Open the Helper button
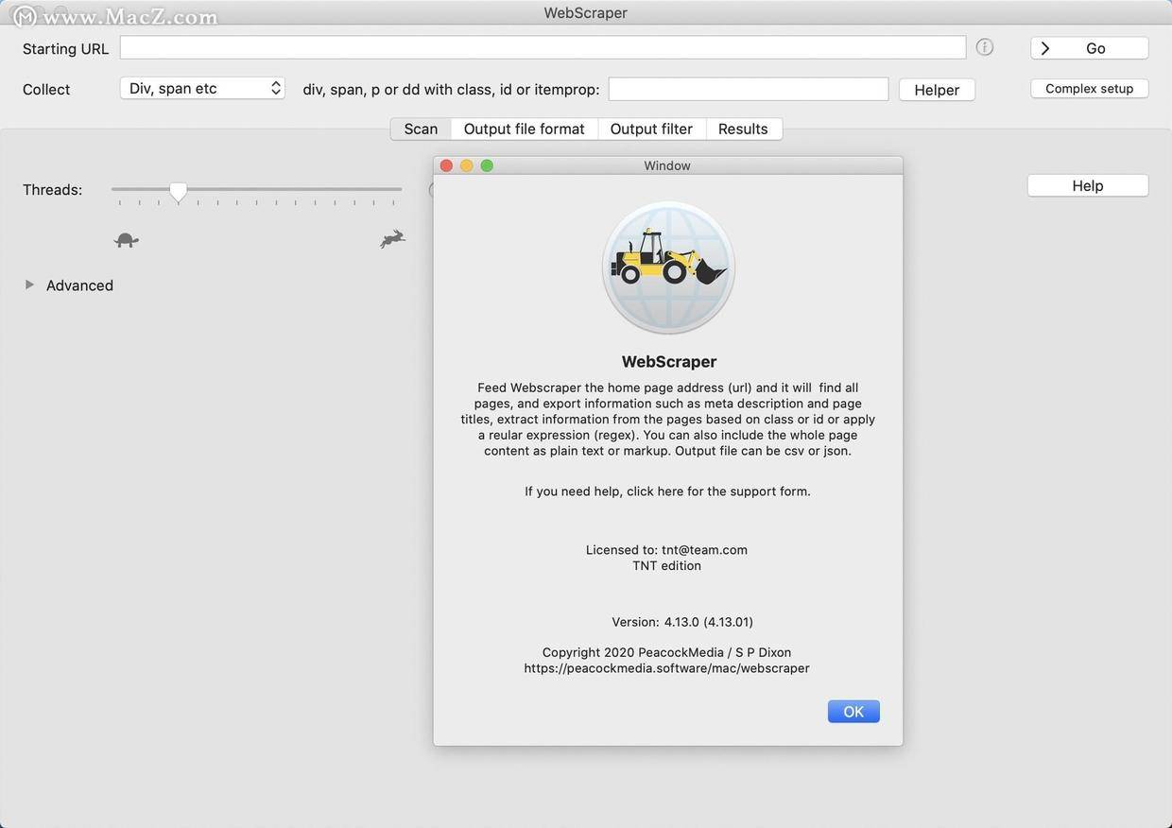Viewport: 1172px width, 828px height. (937, 90)
